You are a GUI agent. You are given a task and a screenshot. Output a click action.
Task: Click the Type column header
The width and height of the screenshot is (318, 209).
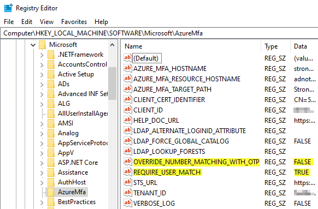tap(276, 46)
